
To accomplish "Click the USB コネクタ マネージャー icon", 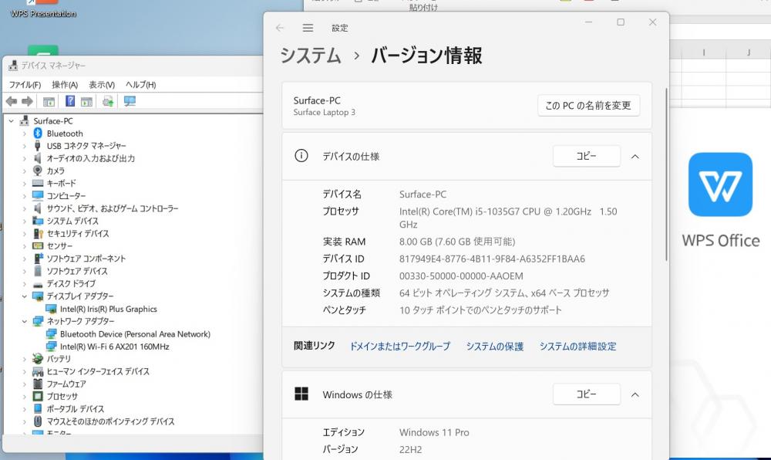I will point(38,146).
